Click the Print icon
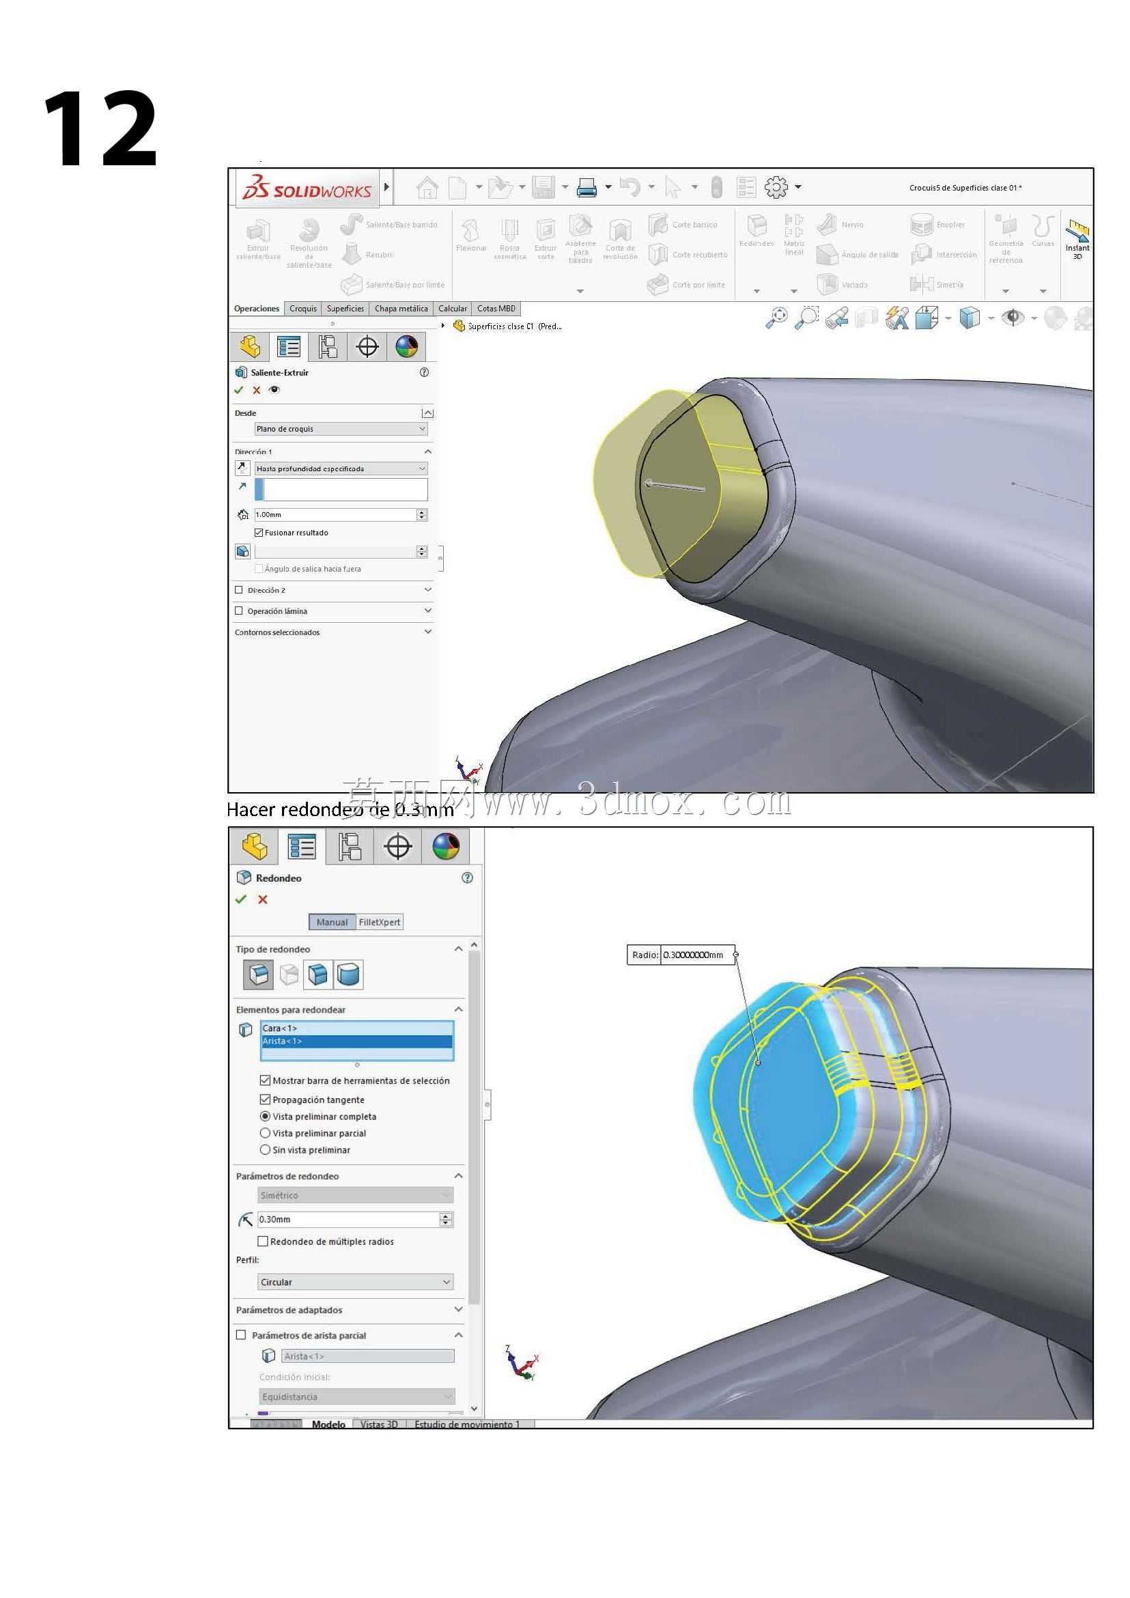 pos(587,187)
